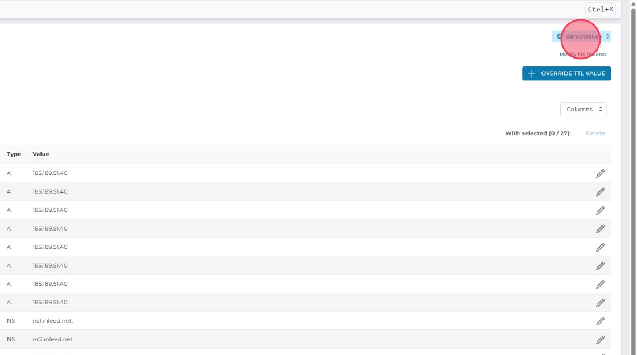Edit the seventh A record row
The height and width of the screenshot is (355, 637).
pyautogui.click(x=600, y=284)
